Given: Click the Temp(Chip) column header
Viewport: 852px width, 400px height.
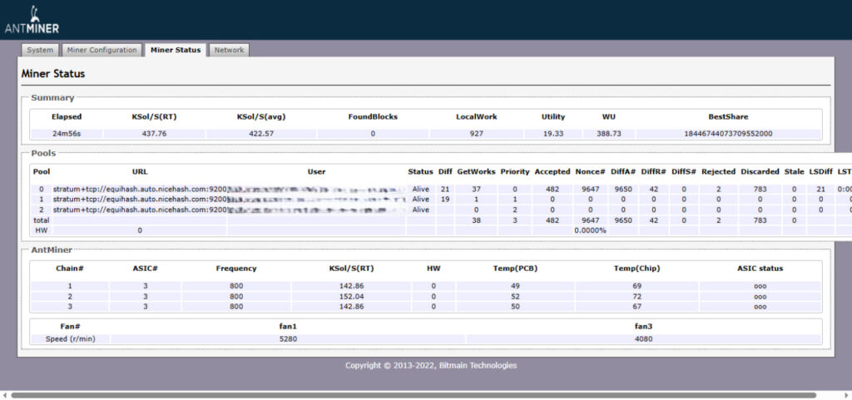Looking at the screenshot, I should pos(636,269).
